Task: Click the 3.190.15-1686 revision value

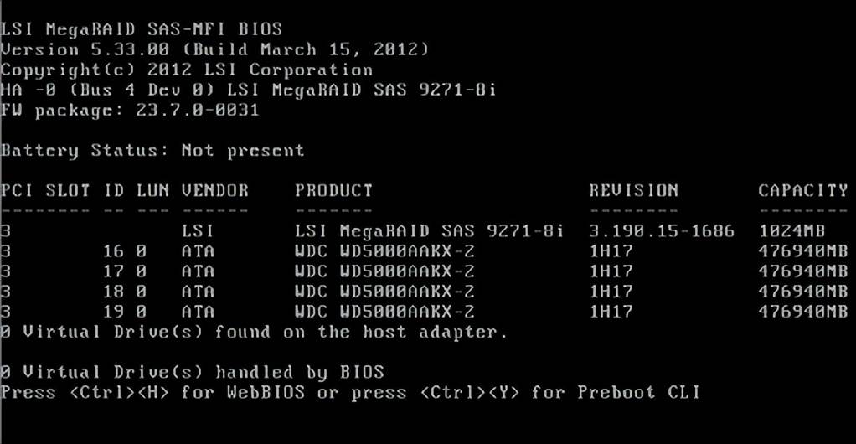Action: (x=661, y=230)
